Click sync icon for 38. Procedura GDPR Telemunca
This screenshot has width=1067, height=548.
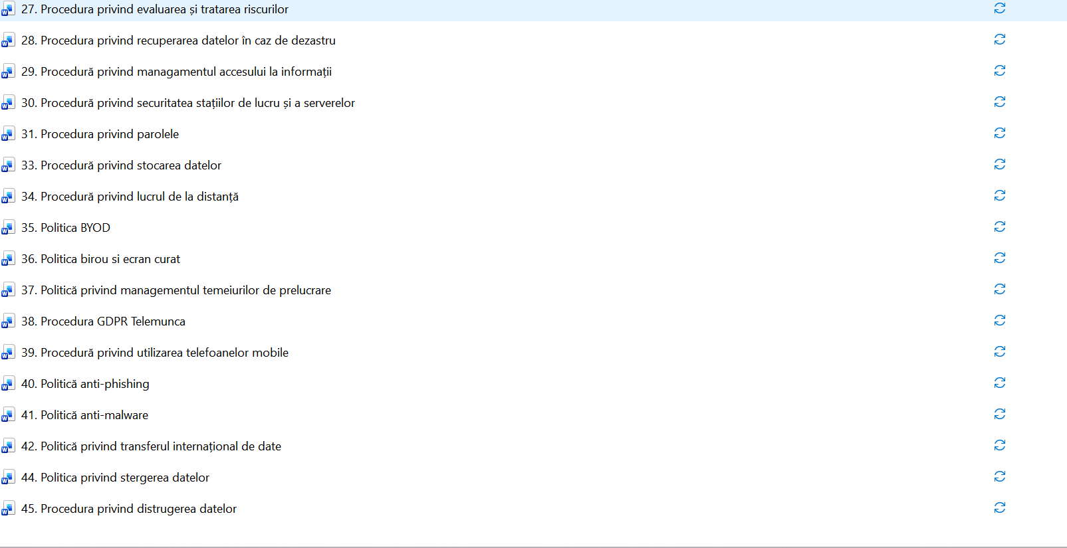click(x=999, y=320)
